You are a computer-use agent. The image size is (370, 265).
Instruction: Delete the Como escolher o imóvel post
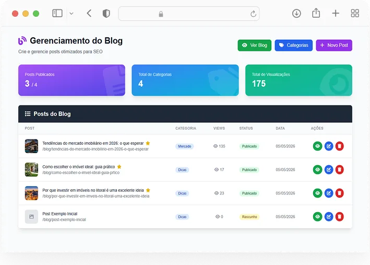[340, 169]
